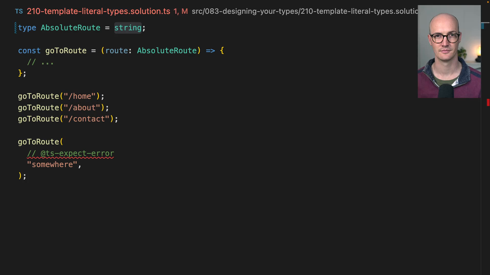
Task: Click the squiggly-underlined @ts-expect-error comment
Action: click(70, 153)
